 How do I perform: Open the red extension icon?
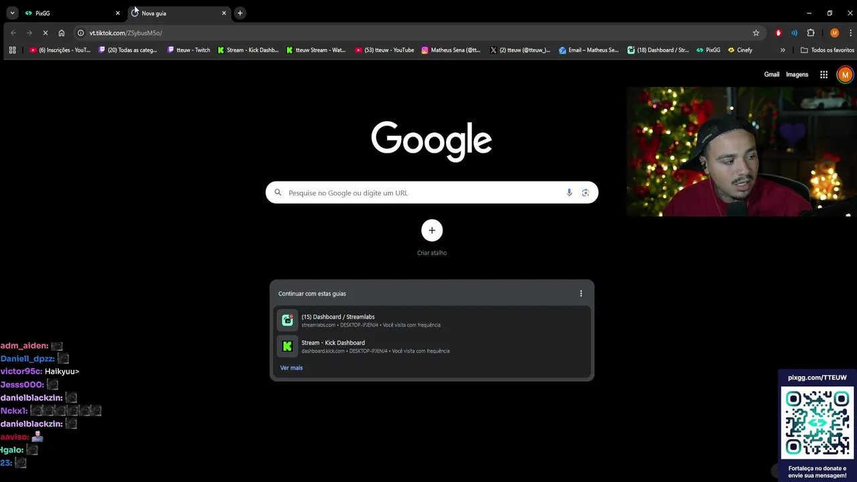click(x=778, y=33)
